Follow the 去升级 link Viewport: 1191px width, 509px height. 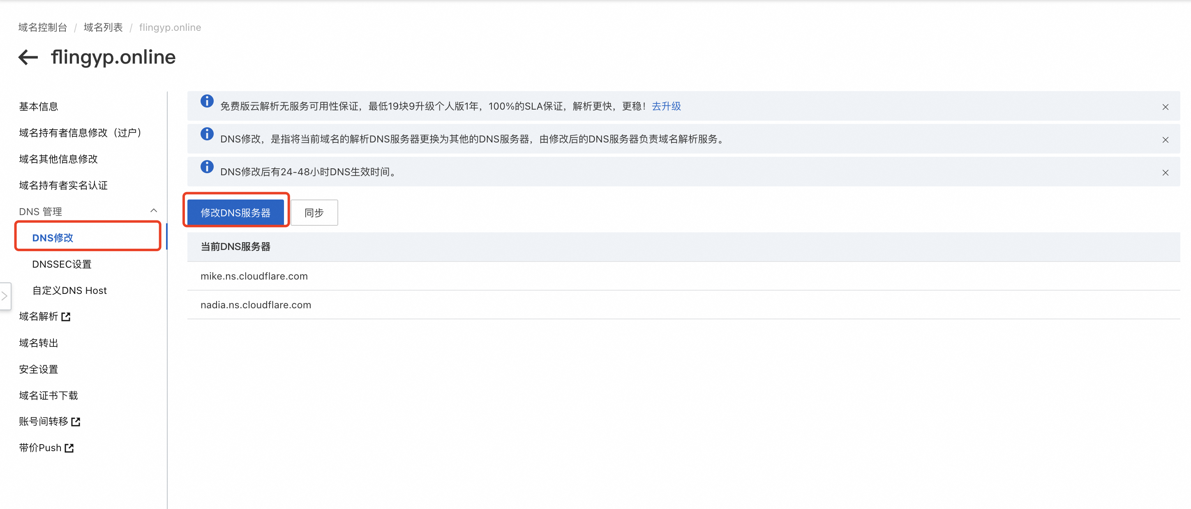(x=666, y=106)
